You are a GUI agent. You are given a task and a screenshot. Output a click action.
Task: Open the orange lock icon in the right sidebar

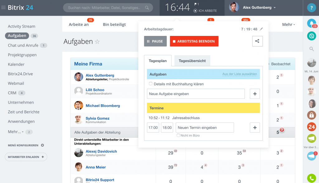tap(312, 115)
